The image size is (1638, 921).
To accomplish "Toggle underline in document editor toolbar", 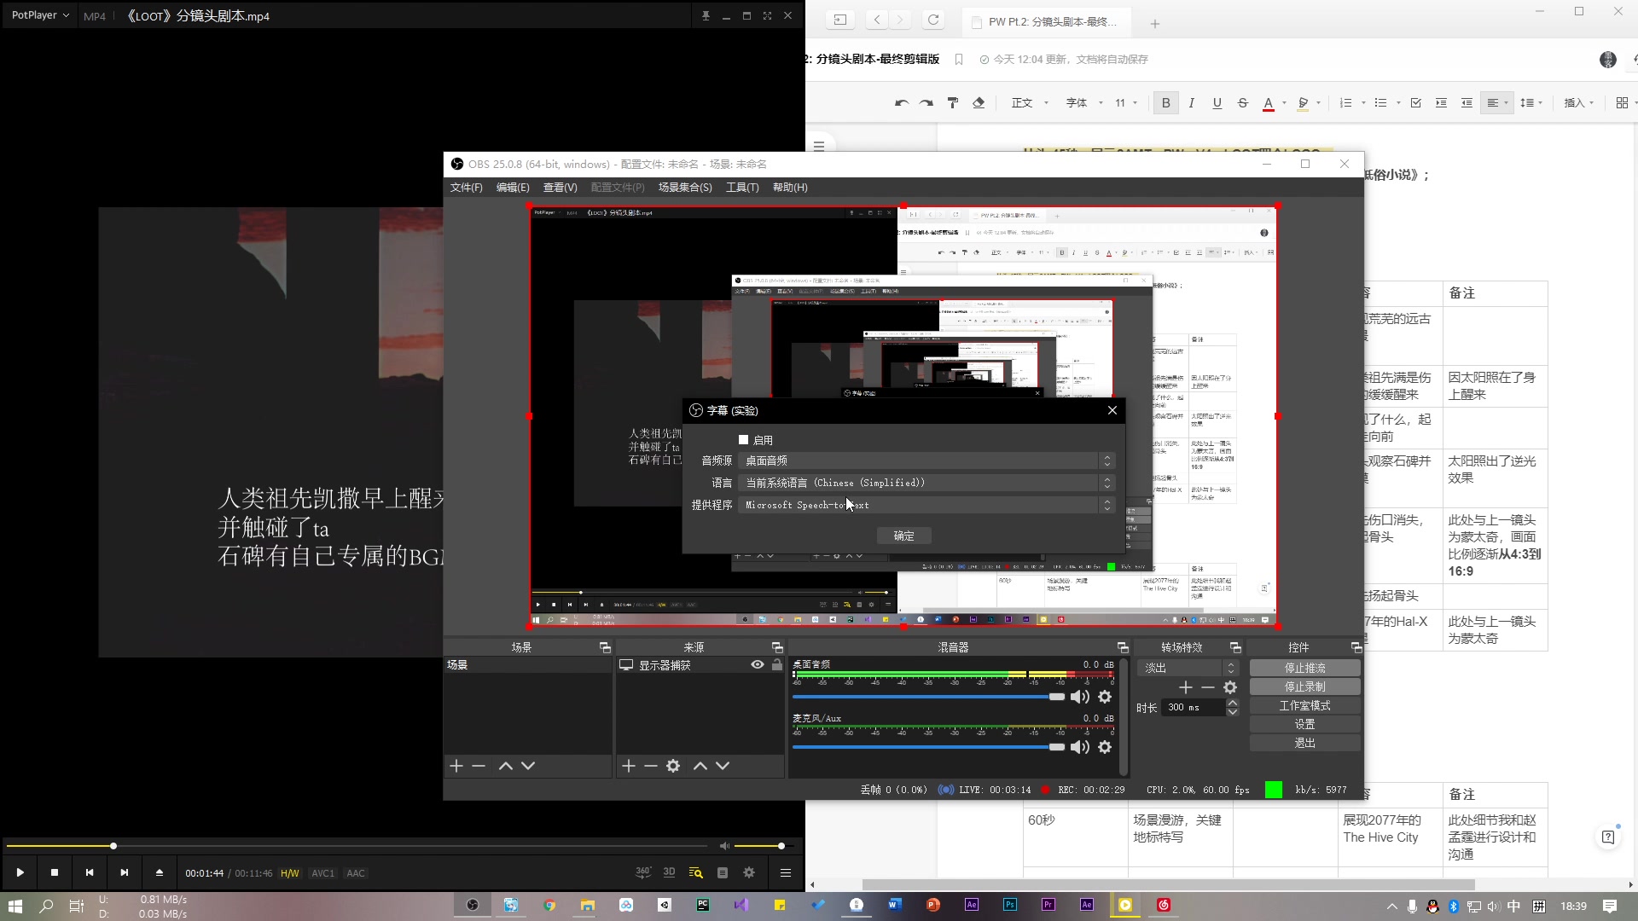I will click(1217, 103).
